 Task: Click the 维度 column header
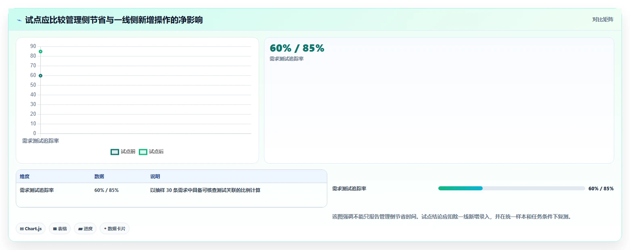click(x=25, y=177)
